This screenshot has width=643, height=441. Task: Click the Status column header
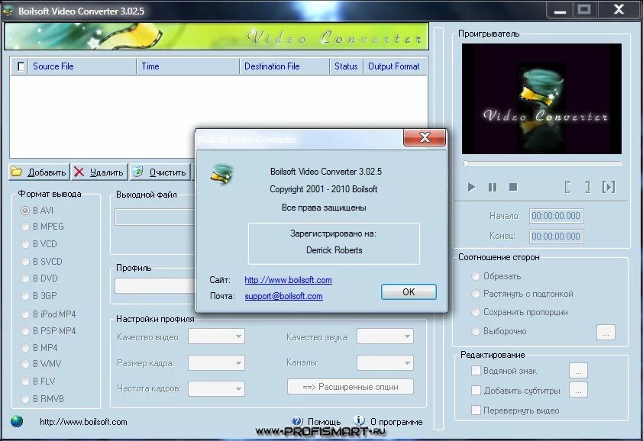pos(346,66)
